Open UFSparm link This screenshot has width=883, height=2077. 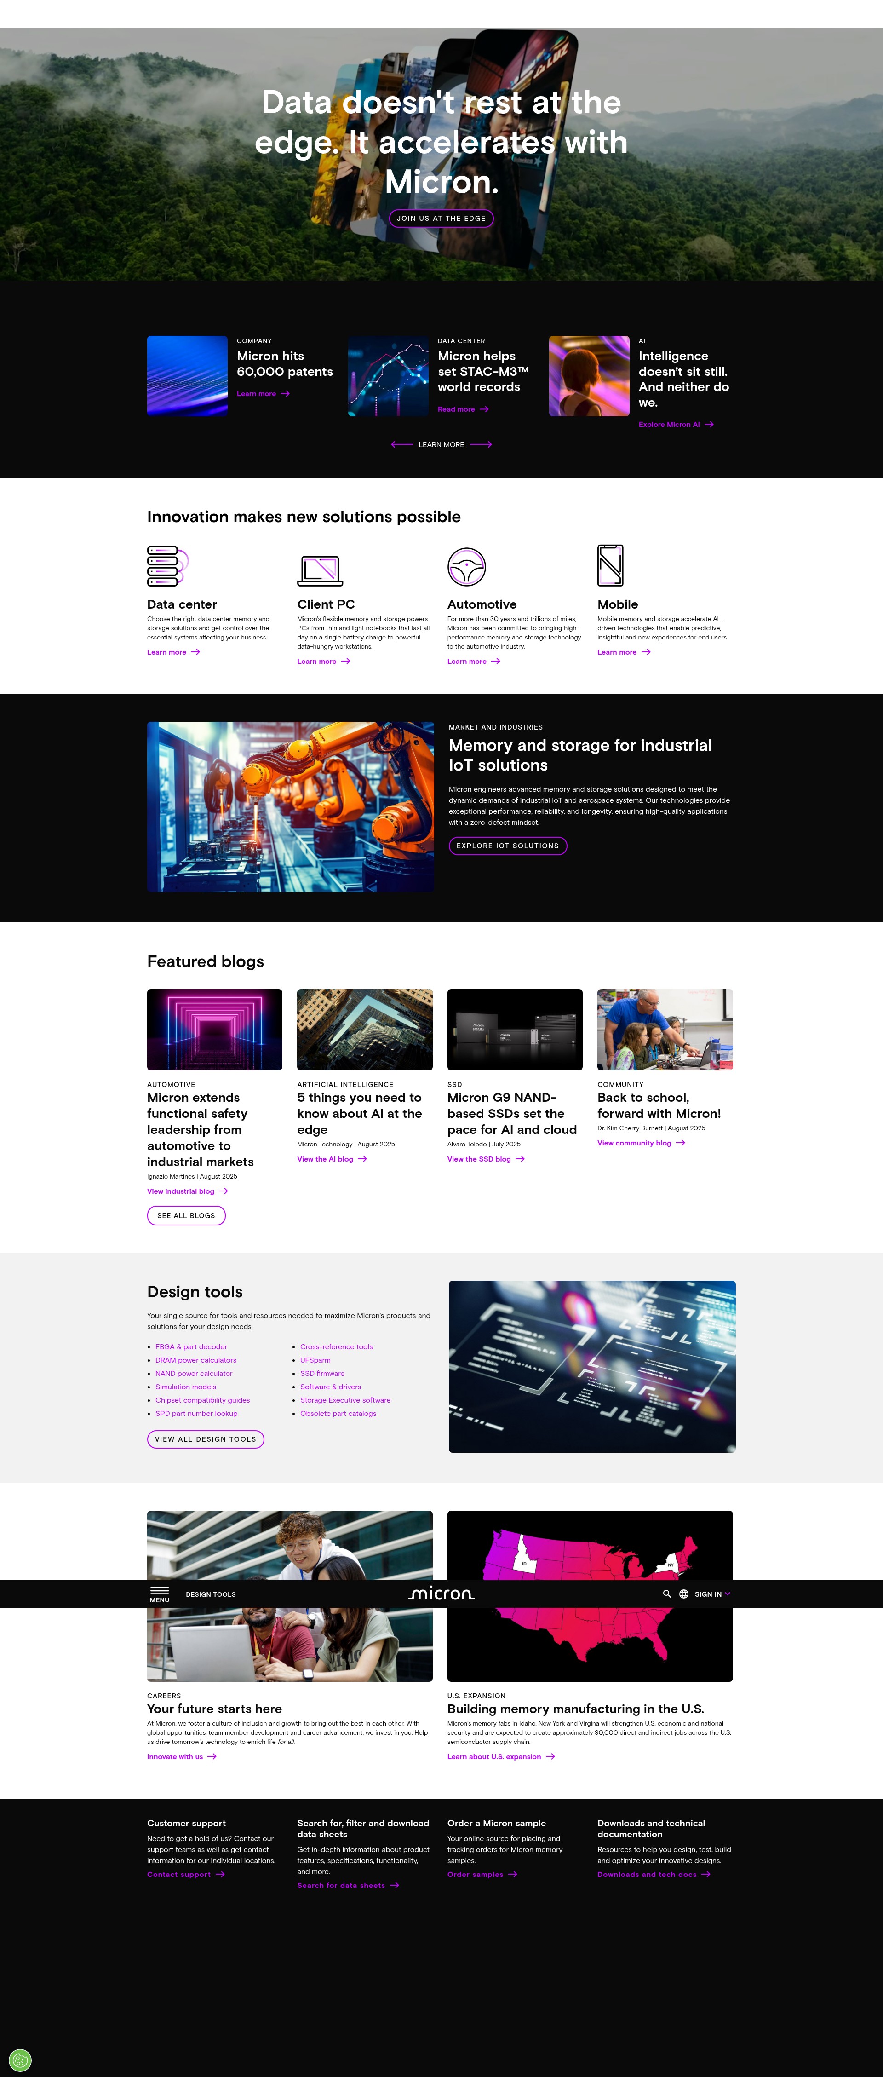[315, 1360]
